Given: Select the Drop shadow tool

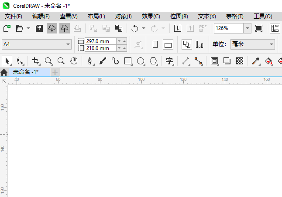Looking at the screenshot, I should [x=227, y=61].
